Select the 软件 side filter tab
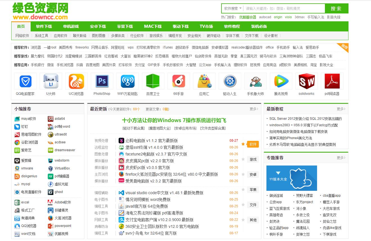371x241 pixels. [253, 144]
